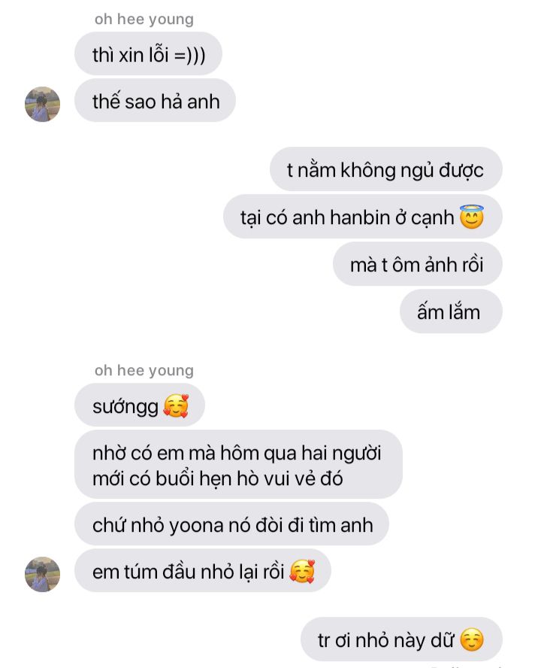The image size is (541, 668).
Task: Select the 'mà t ôm ảnh rồi' bubble
Action: (418, 264)
